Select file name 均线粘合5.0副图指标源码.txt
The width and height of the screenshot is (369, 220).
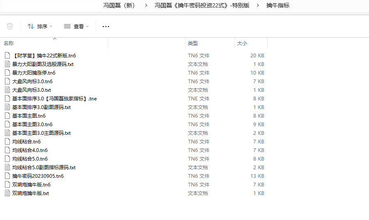(44, 168)
